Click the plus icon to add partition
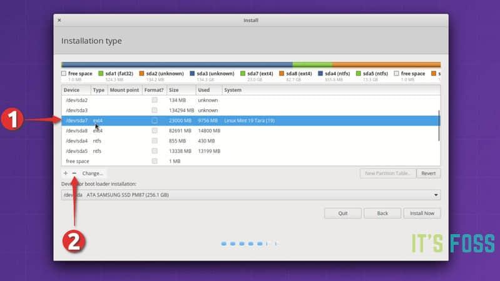This screenshot has width=500, height=281. [x=66, y=173]
